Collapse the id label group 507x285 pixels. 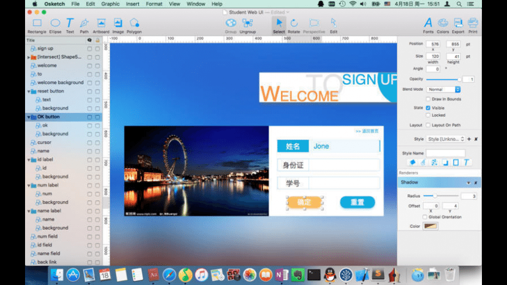[29, 160]
